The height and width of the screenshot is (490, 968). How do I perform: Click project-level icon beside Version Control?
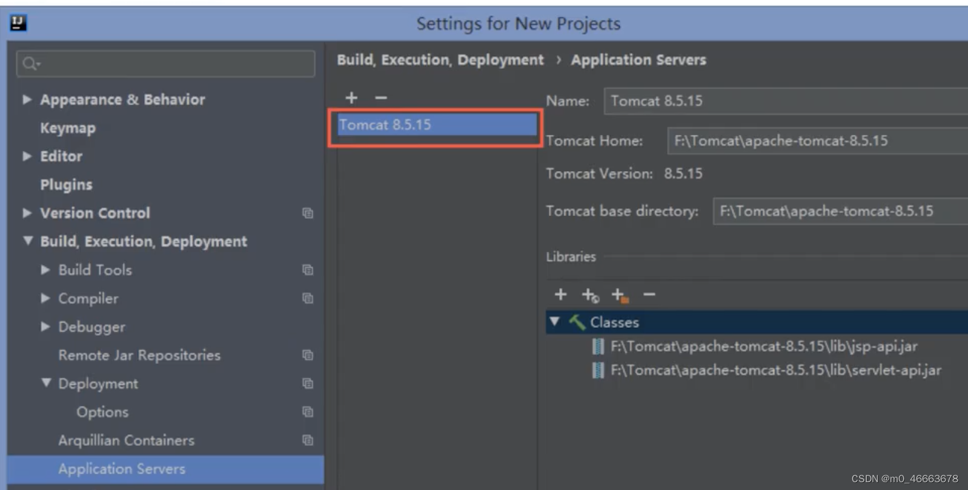point(308,213)
